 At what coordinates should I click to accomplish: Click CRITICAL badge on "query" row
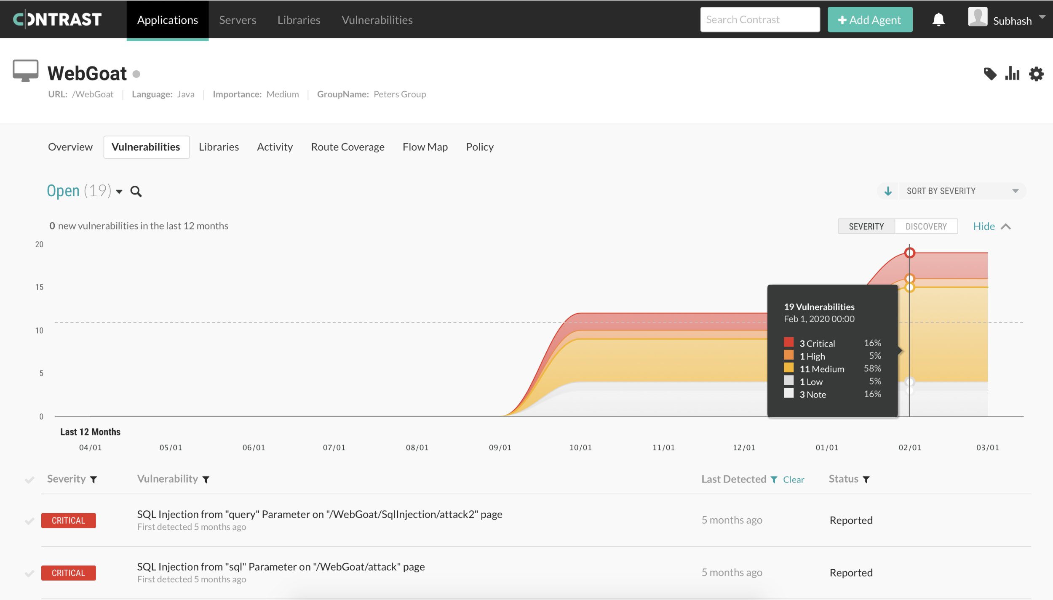tap(68, 521)
